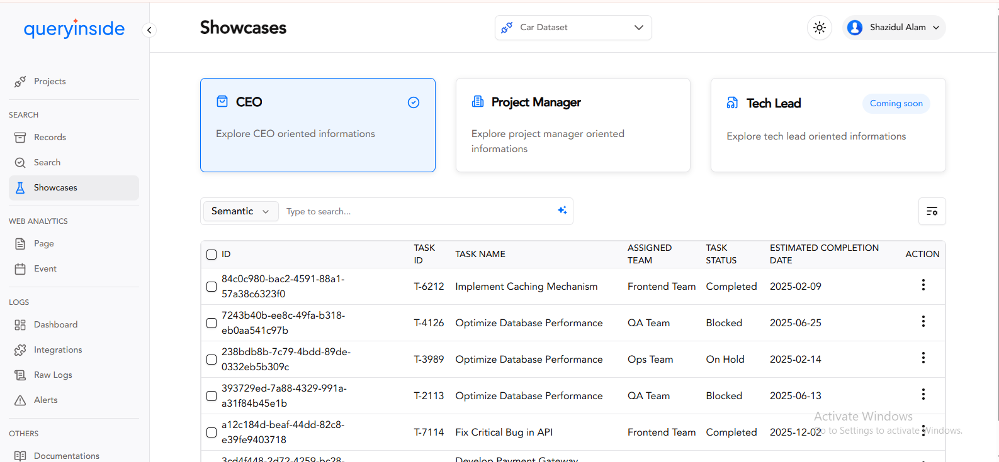
Task: Collapse the sidebar with the chevron button
Action: (x=149, y=30)
